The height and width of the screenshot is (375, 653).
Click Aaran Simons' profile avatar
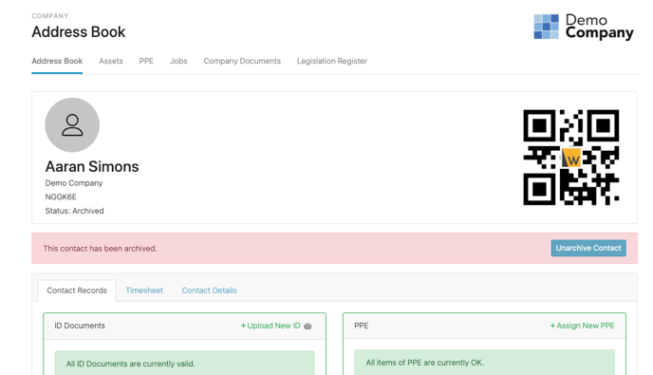tap(72, 125)
